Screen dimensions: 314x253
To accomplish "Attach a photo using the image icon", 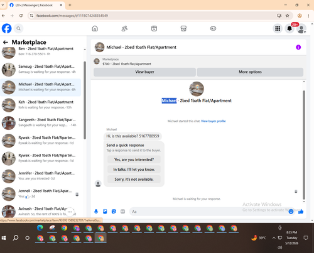I will 105,212.
